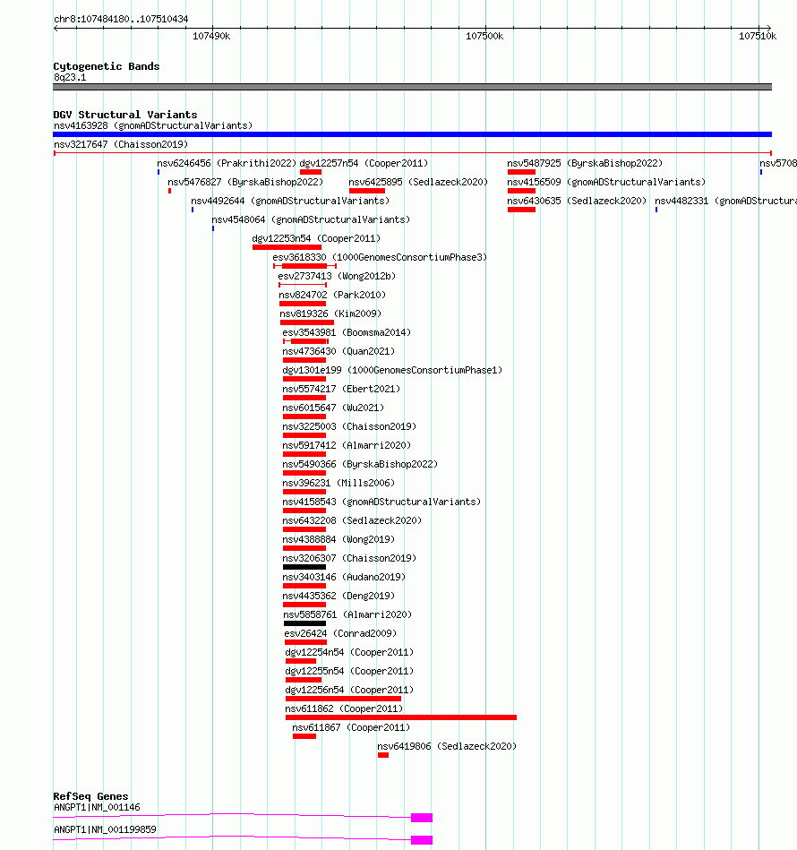The height and width of the screenshot is (850, 797).
Task: Click dgv12255n54 (Cooper2011) label
Action: [349, 672]
